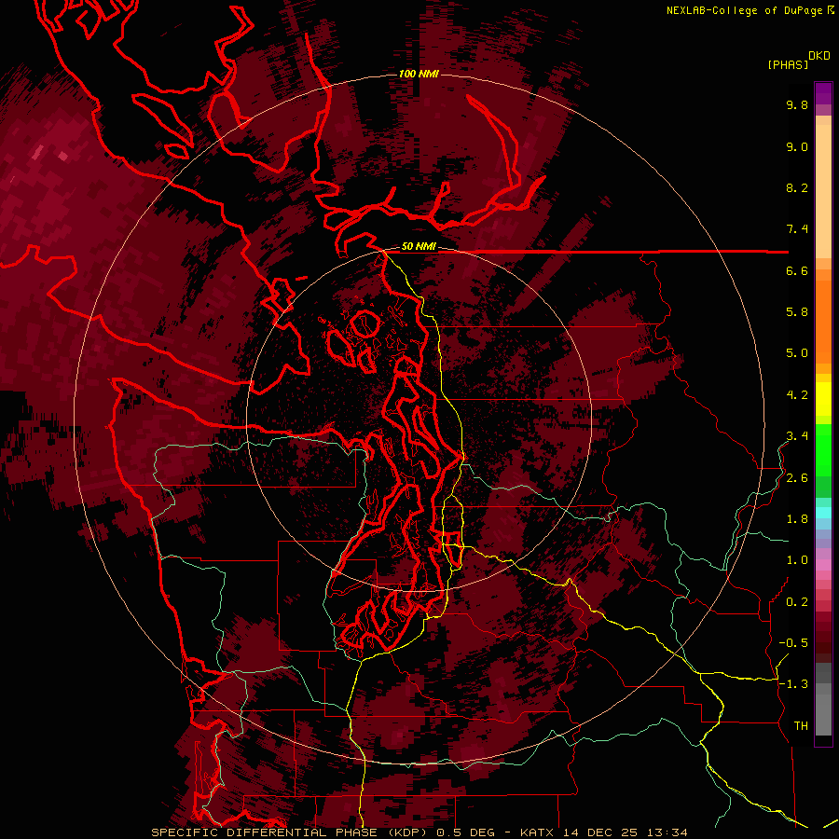Click the orange band of the colorbar
839x839 pixels.
(823, 321)
